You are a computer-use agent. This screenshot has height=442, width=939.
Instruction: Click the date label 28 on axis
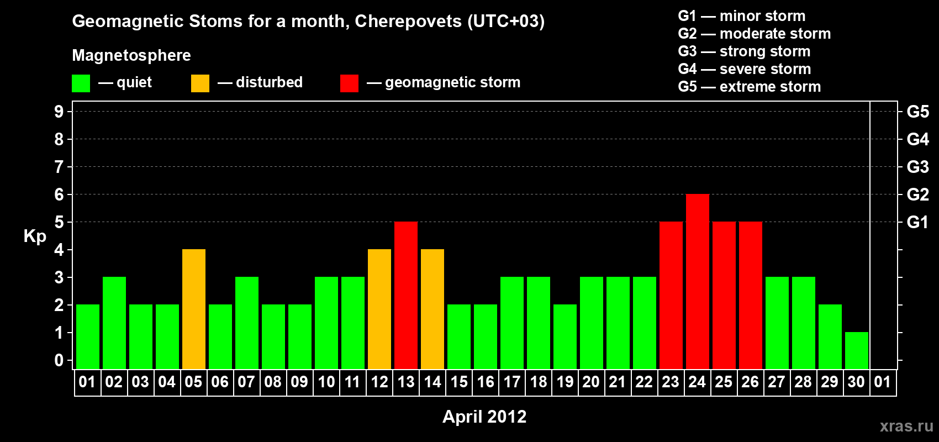(803, 382)
